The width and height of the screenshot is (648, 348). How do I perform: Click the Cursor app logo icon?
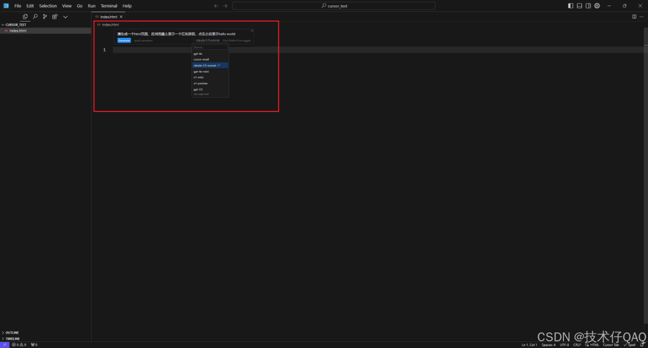coord(6,6)
